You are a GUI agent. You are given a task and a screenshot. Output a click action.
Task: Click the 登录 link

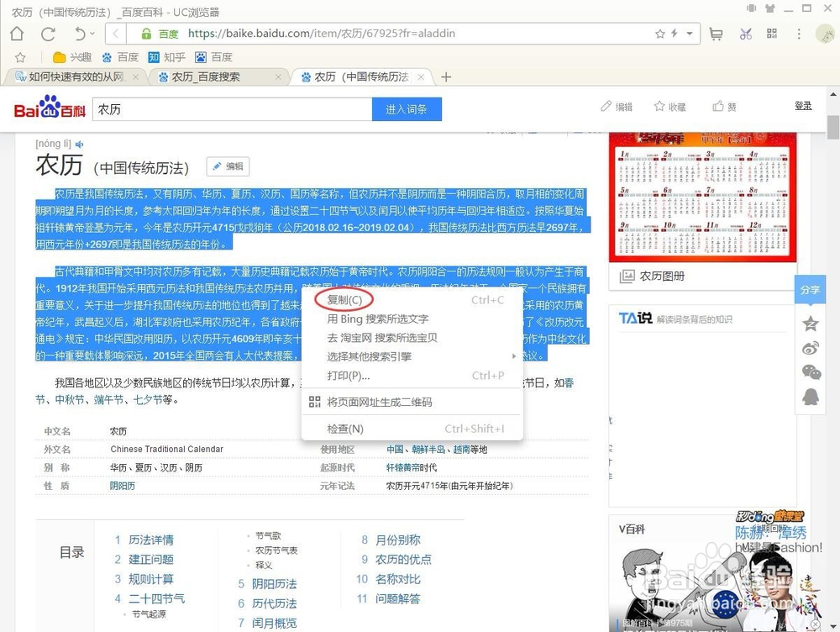803,106
